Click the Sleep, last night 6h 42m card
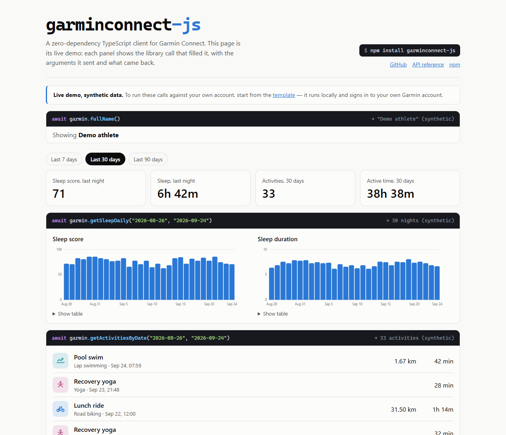Screen dimensions: 506x435 (200, 188)
